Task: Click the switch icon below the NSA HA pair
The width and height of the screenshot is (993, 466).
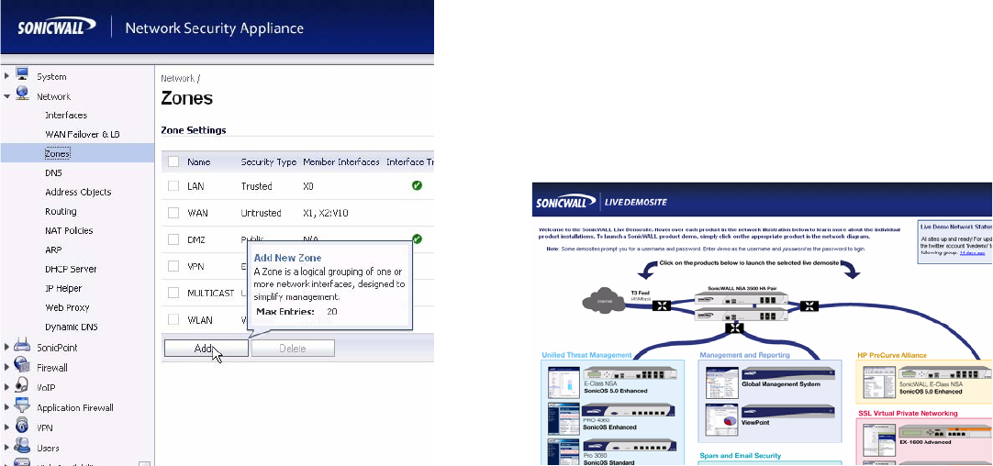Action: tap(734, 328)
